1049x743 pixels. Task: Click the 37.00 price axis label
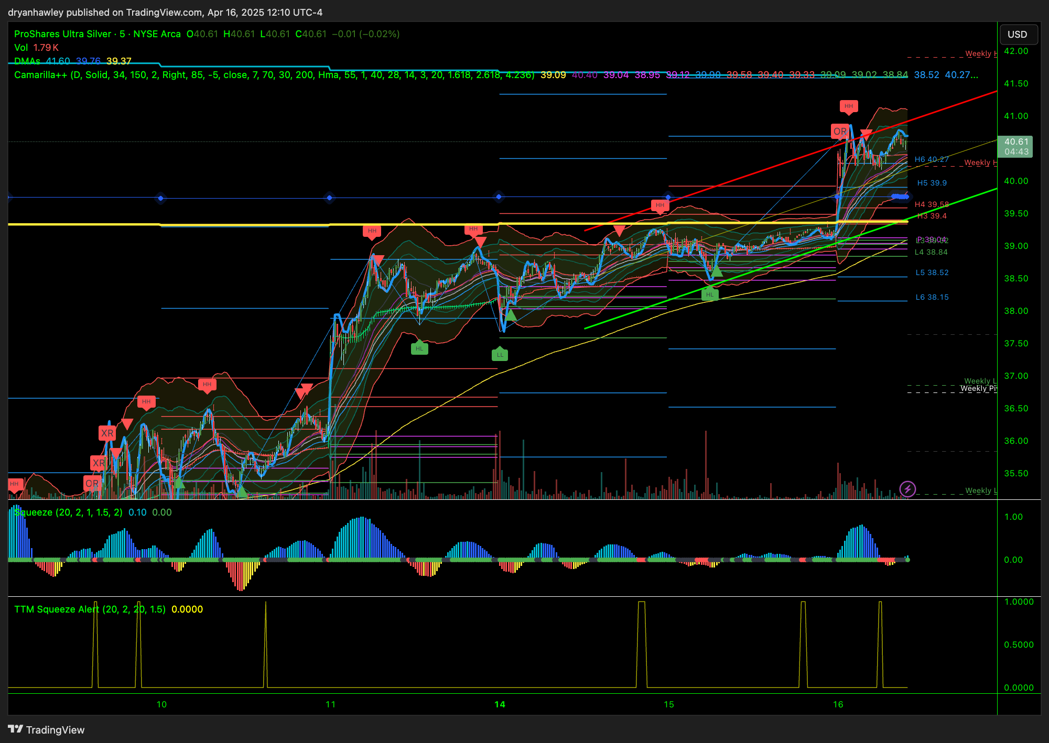(x=1015, y=376)
